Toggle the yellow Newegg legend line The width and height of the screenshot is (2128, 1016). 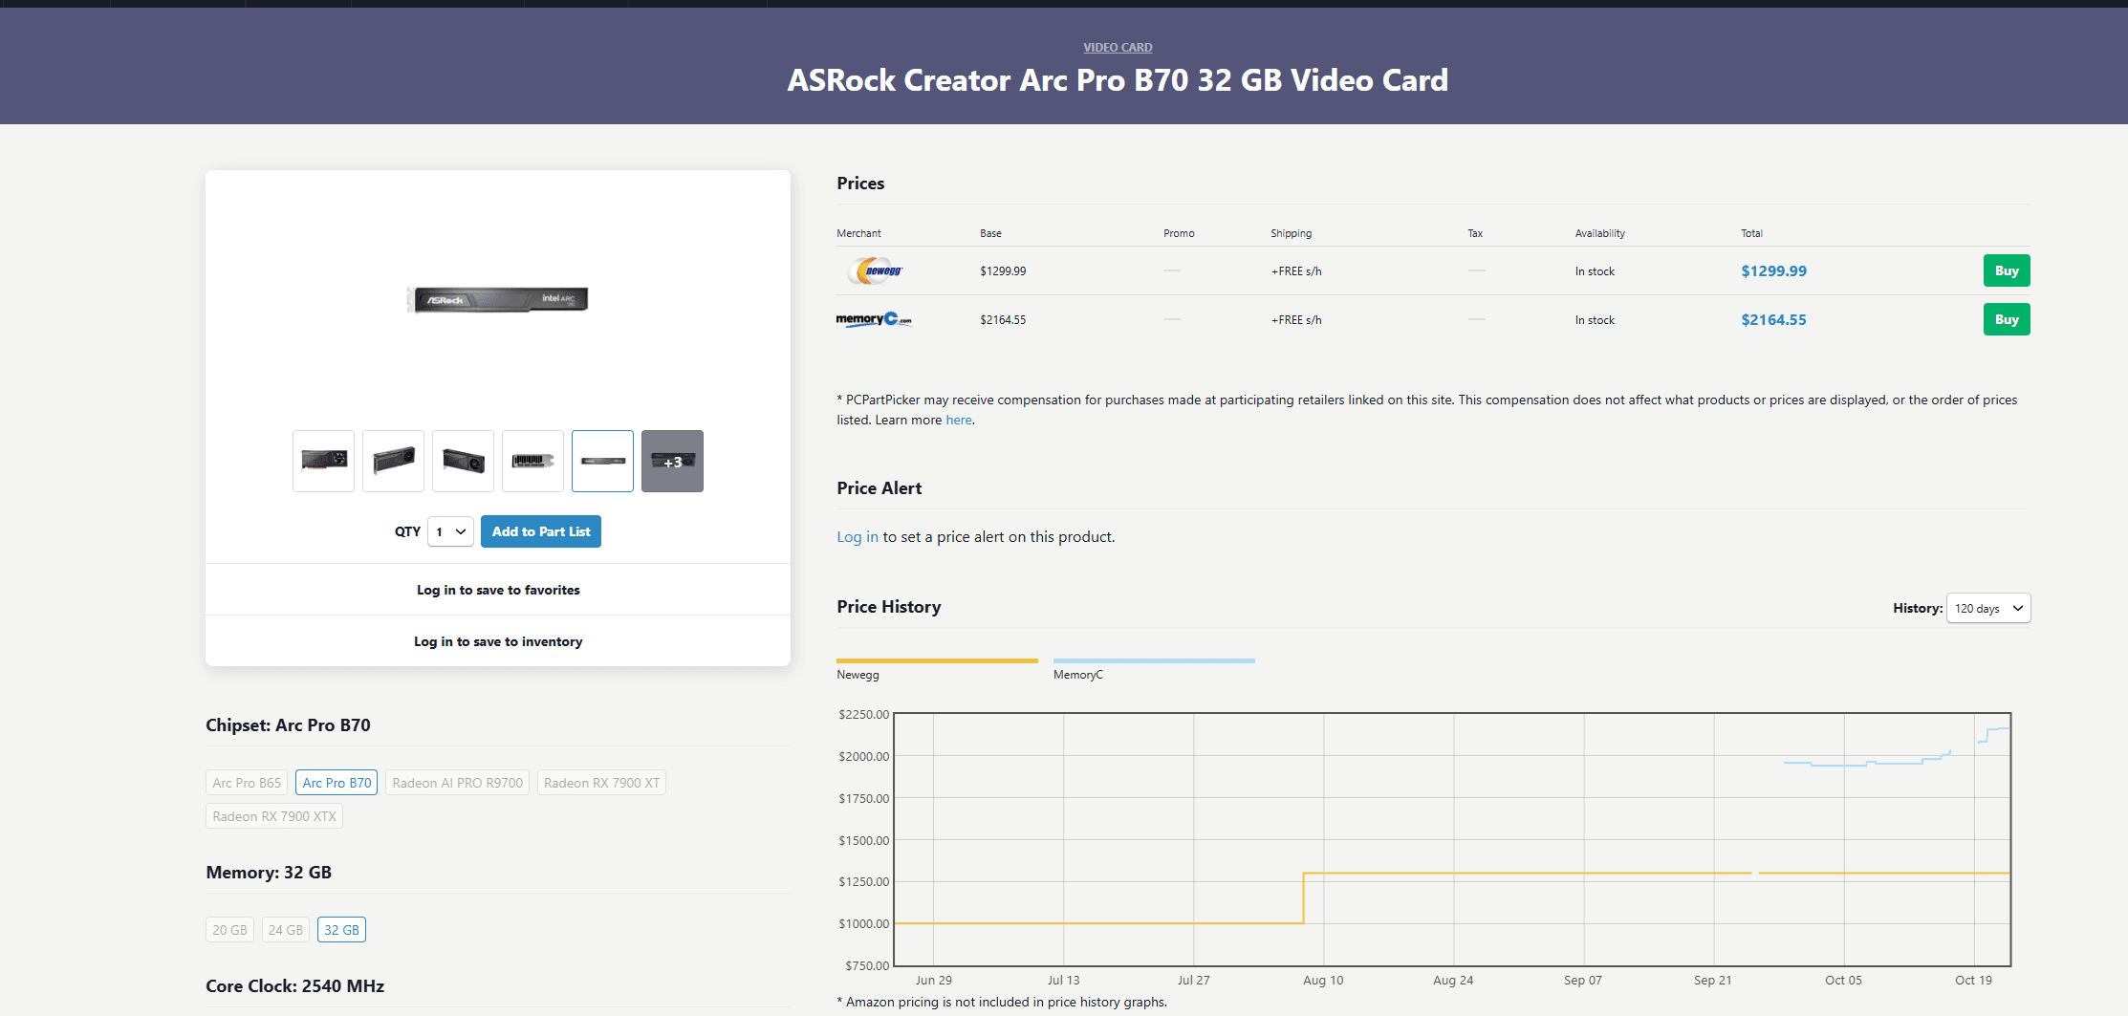(937, 660)
